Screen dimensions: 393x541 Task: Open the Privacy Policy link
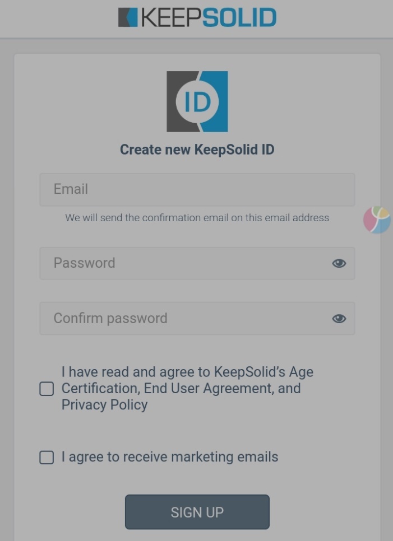tap(105, 405)
